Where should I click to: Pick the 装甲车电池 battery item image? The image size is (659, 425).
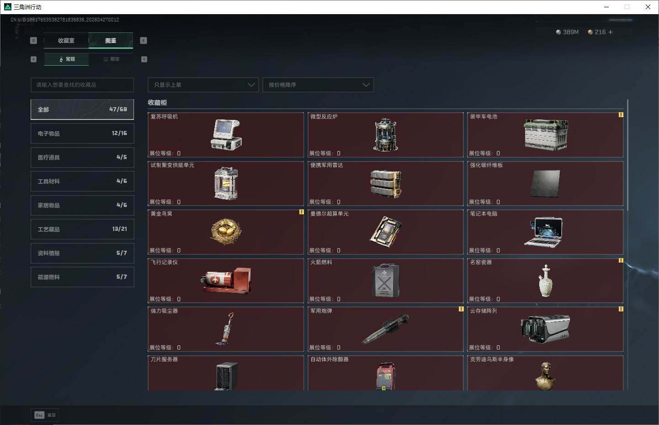click(546, 135)
